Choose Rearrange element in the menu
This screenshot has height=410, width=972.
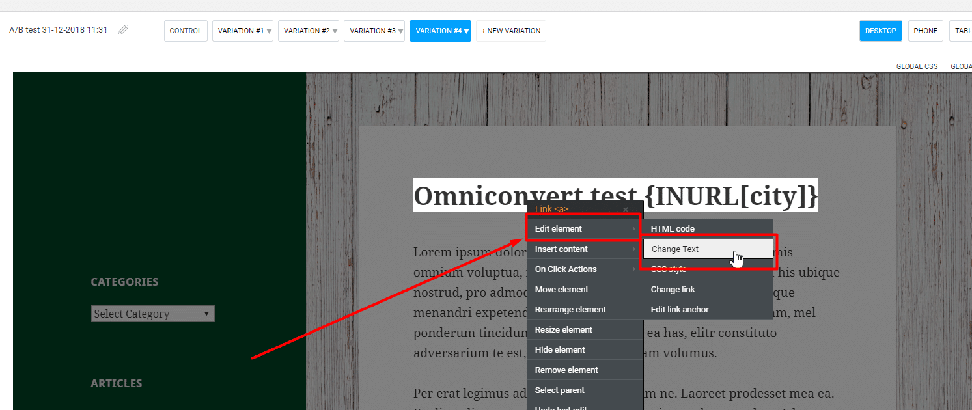(x=585, y=310)
